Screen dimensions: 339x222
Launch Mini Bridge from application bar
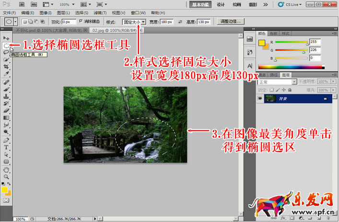pyautogui.click(x=34, y=4)
